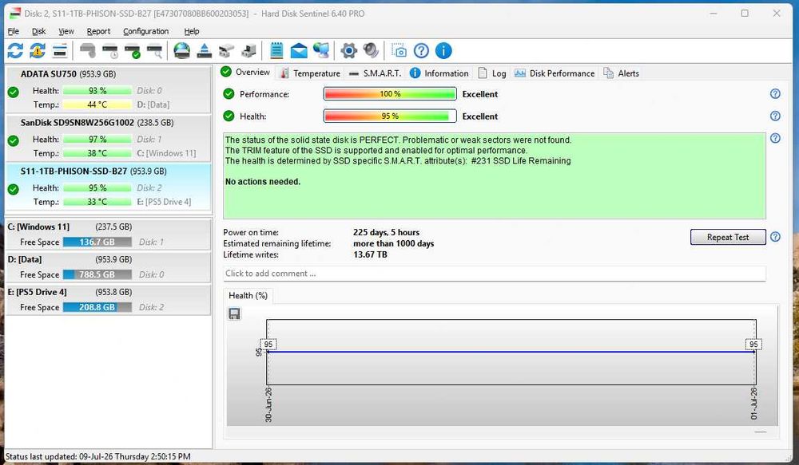This screenshot has width=799, height=465.
Task: Click help icon beside Repeat Test button
Action: pos(775,237)
